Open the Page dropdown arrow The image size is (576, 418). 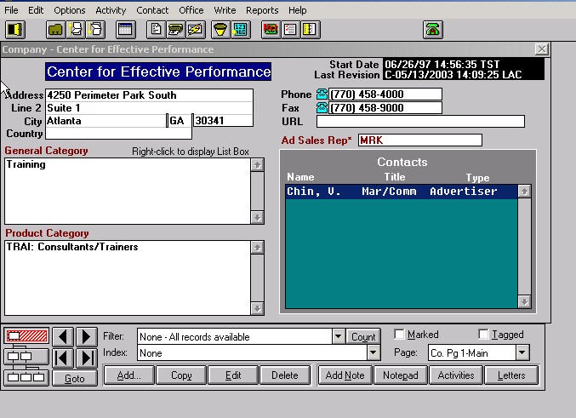[522, 353]
